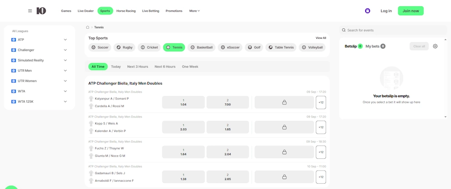Select Golf in Top Sports
This screenshot has width=451, height=189.
pos(254,47)
